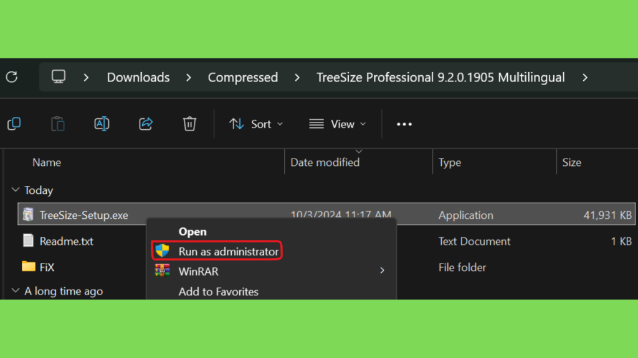Screen dimensions: 638x358
Task: Select the Readme.txt file name
Action: [66, 241]
